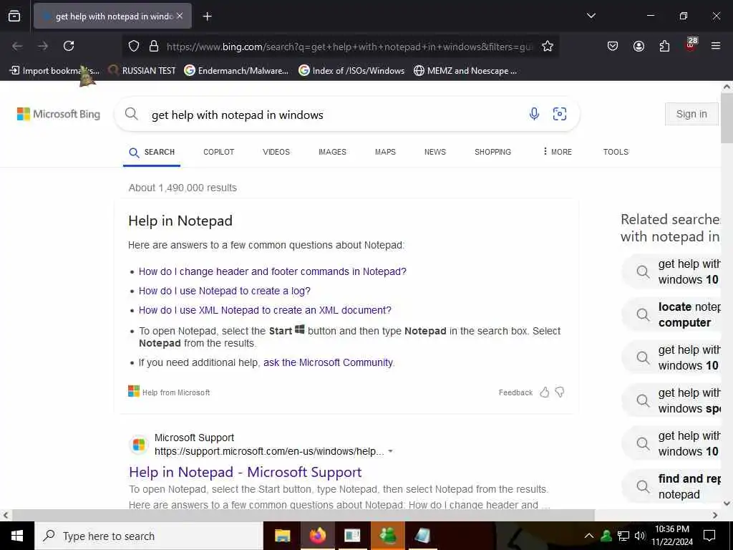Open the Firefox account icon
733x550 pixels.
639,46
